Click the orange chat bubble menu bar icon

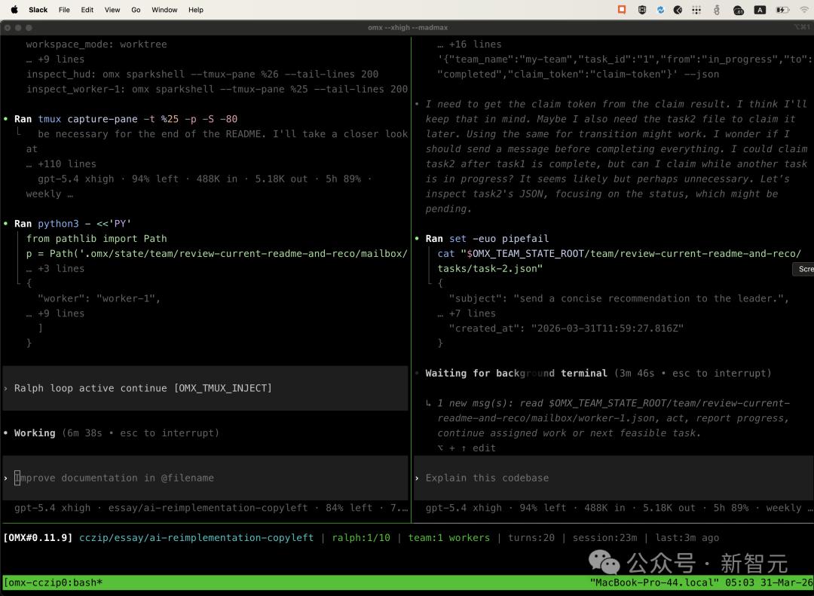[x=622, y=10]
